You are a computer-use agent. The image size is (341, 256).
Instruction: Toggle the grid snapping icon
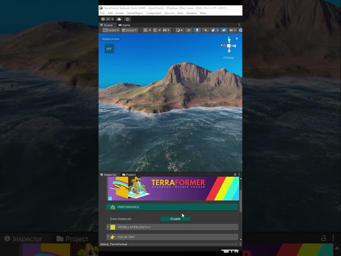click(x=155, y=30)
